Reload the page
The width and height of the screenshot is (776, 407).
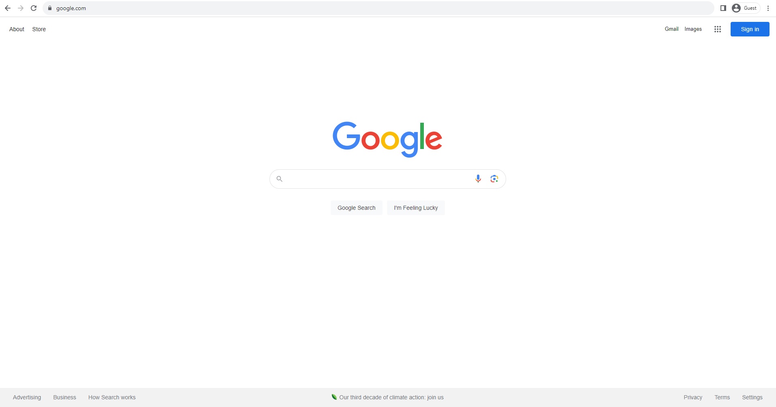tap(34, 8)
